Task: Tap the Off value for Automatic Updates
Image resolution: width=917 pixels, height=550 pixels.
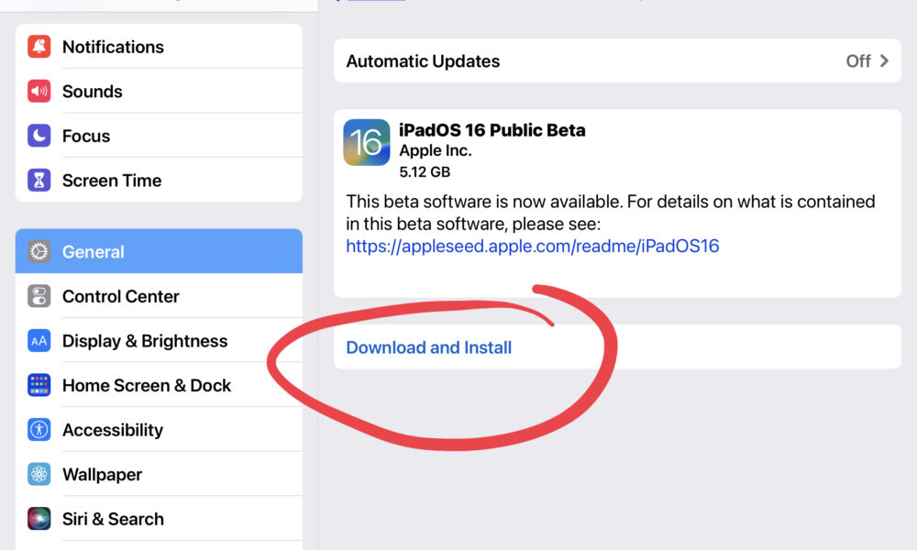Action: pos(858,60)
